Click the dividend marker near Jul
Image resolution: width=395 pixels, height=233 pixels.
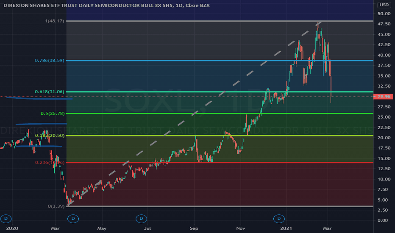click(141, 219)
